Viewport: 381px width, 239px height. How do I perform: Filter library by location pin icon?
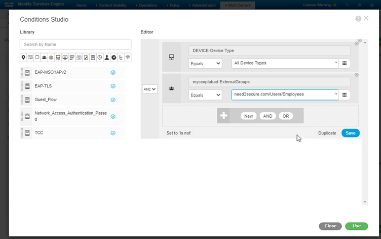point(23,58)
